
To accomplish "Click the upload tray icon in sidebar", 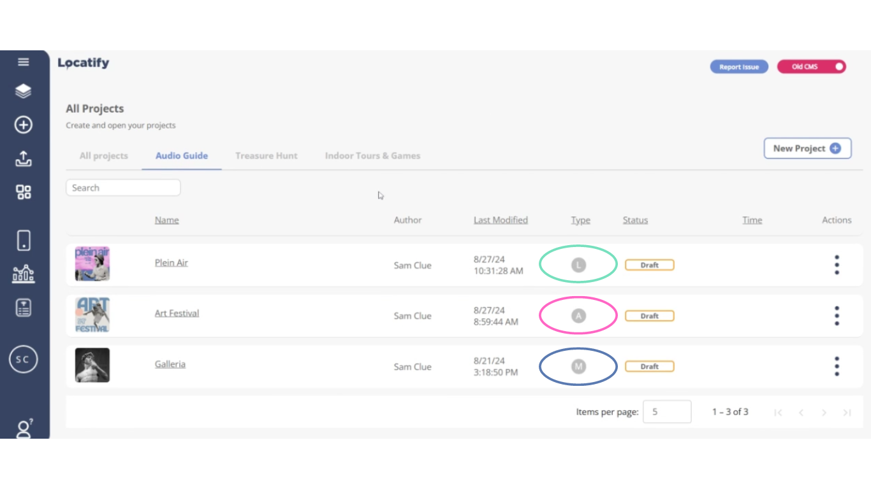I will [x=24, y=159].
